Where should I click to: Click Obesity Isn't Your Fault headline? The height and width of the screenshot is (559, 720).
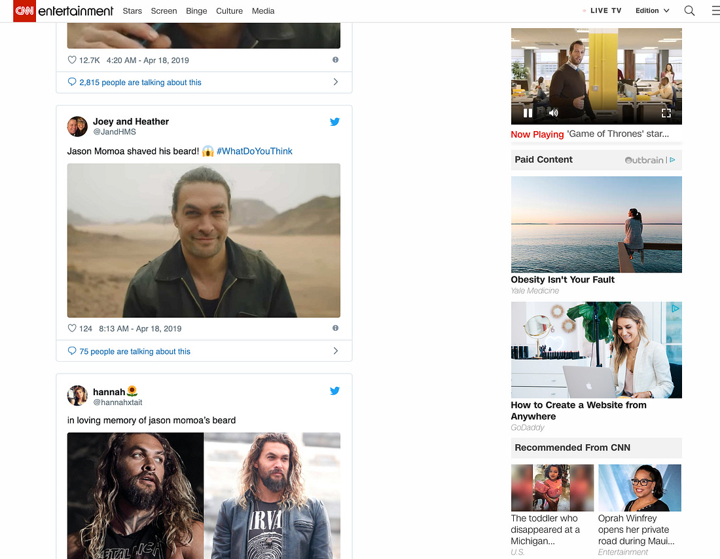562,279
